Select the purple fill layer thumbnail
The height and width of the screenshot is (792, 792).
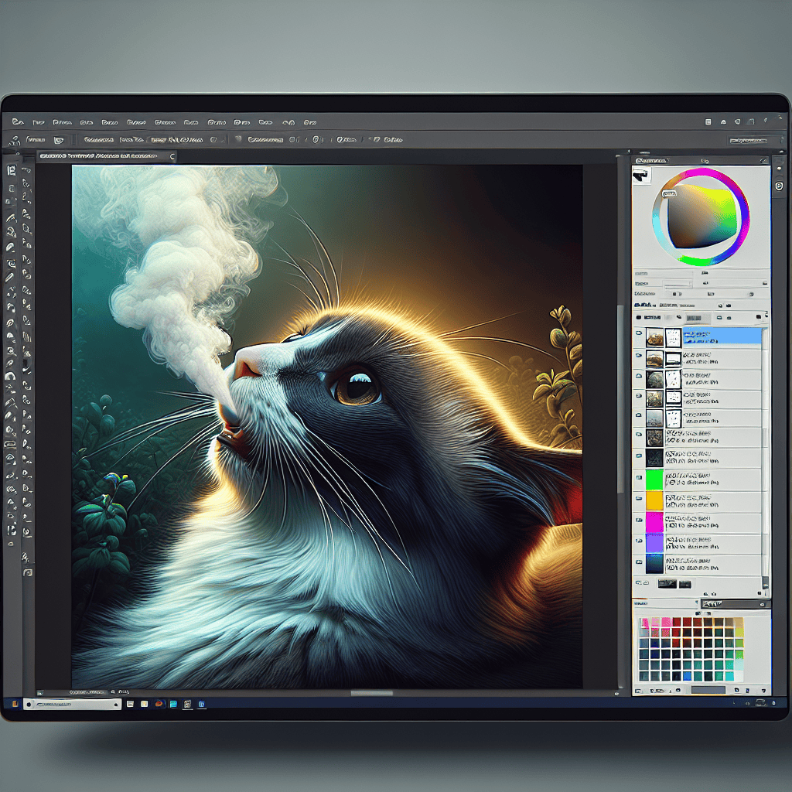[x=654, y=544]
